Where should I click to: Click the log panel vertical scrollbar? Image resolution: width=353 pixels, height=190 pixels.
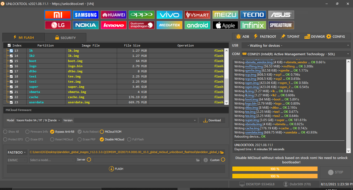[x=348, y=106]
